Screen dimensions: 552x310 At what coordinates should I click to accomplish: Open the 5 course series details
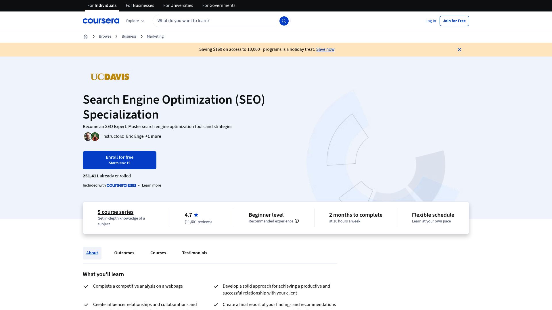pyautogui.click(x=115, y=212)
